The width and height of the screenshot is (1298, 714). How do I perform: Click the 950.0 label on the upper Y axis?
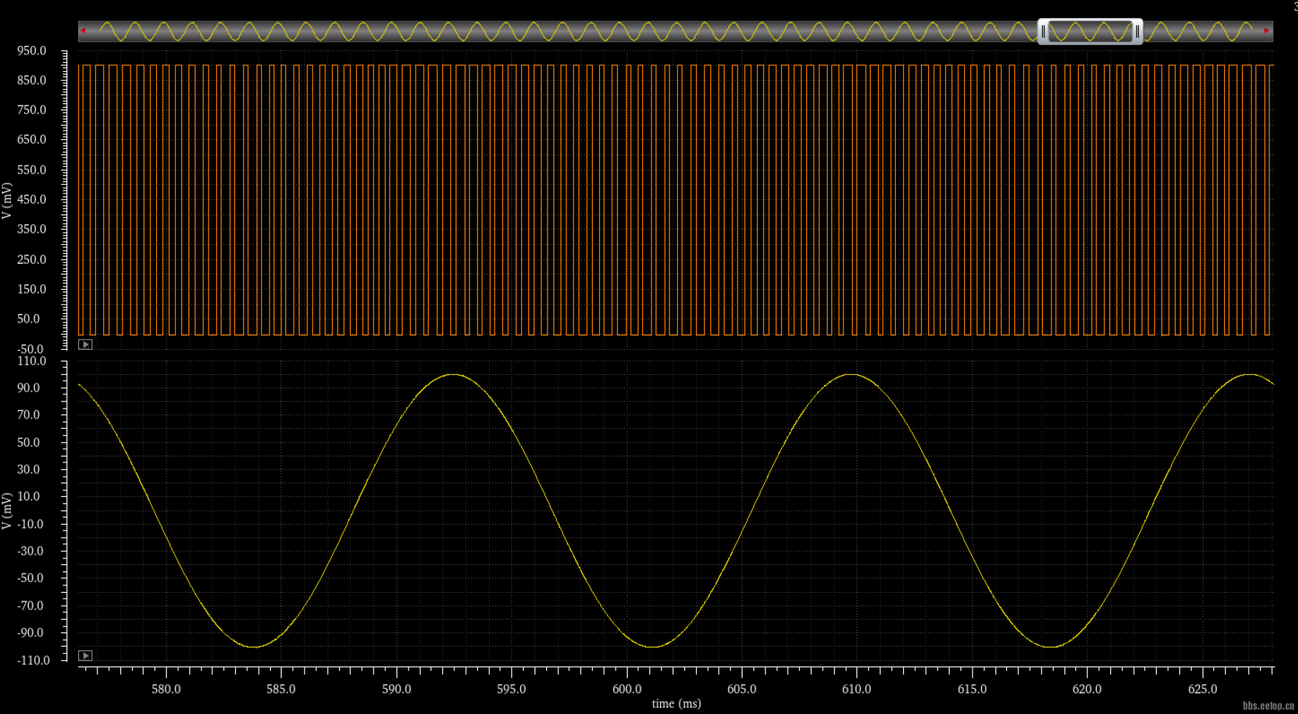coord(32,51)
